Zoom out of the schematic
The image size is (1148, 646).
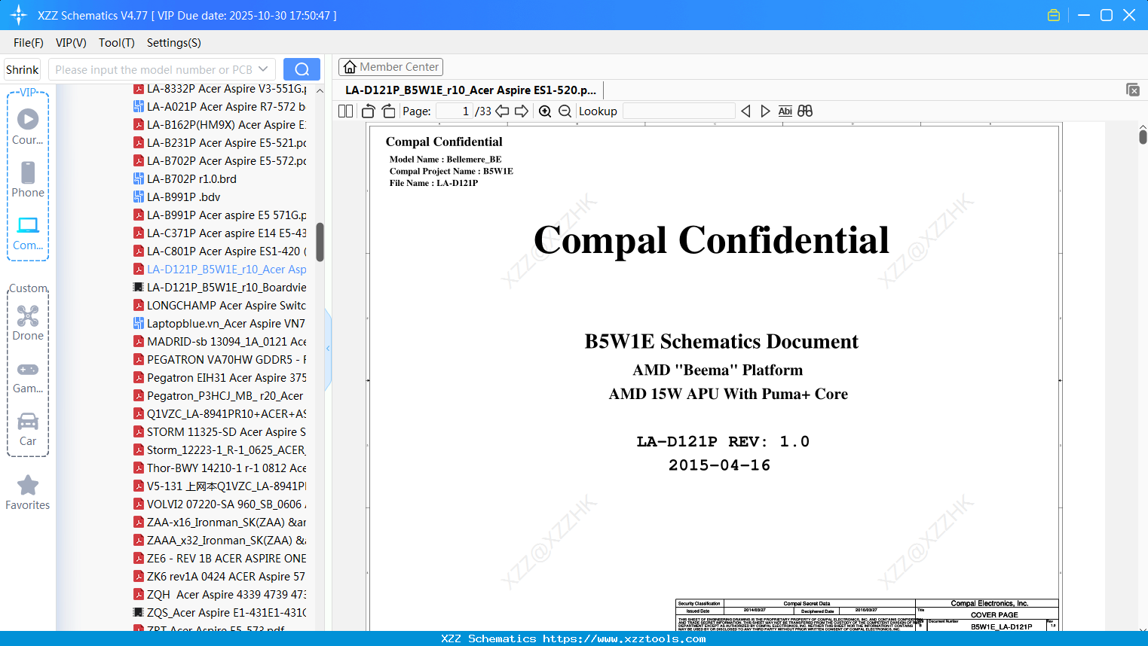click(x=565, y=111)
